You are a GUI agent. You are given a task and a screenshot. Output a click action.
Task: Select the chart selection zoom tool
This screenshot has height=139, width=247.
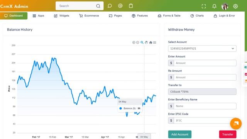(x=142, y=42)
